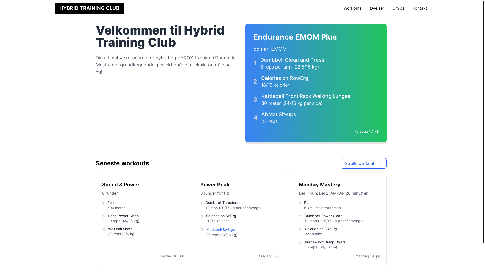The image size is (485, 272).
Task: Click the Din ultimative ressource intro paragraph
Action: pyautogui.click(x=166, y=65)
